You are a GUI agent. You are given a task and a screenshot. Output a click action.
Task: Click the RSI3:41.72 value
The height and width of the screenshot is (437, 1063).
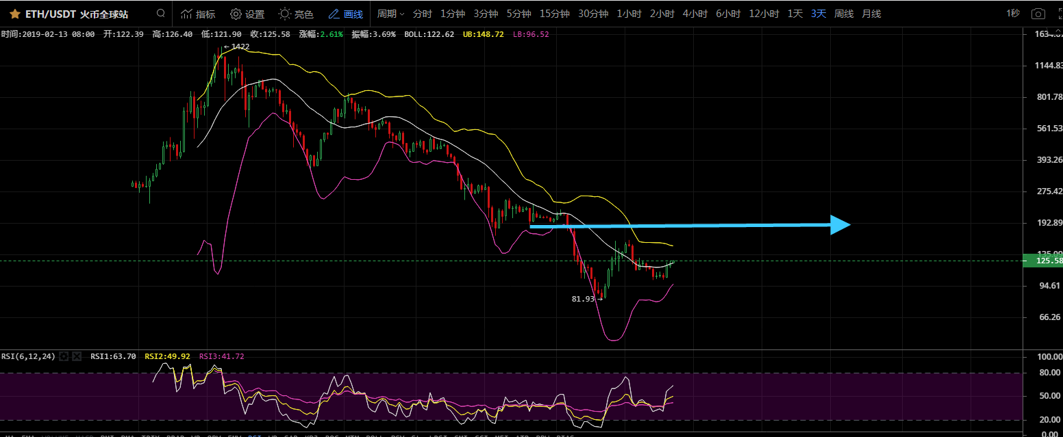(x=221, y=356)
